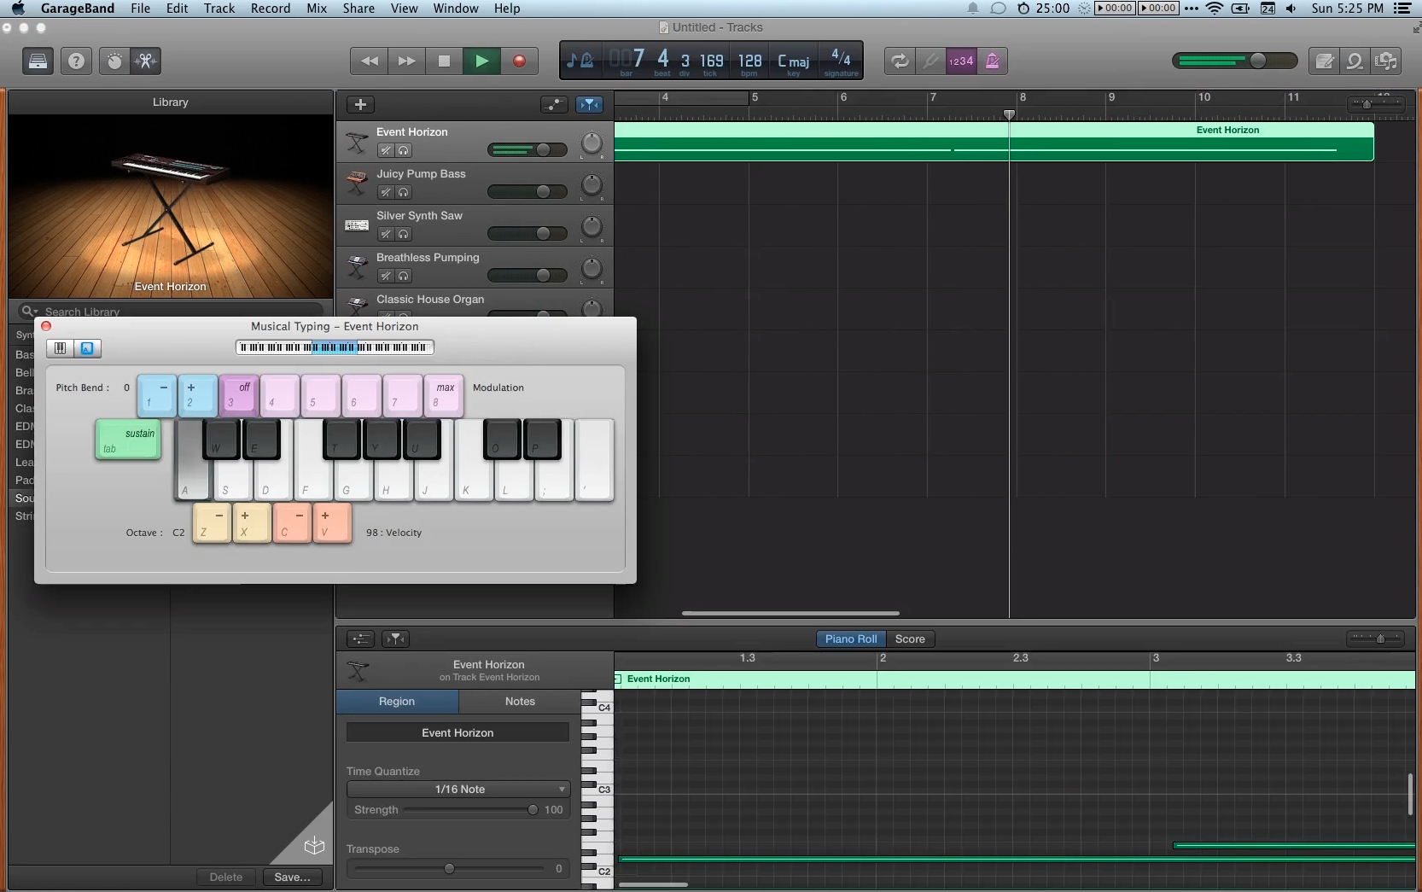Raise pitch bend with plus key 2

point(197,395)
